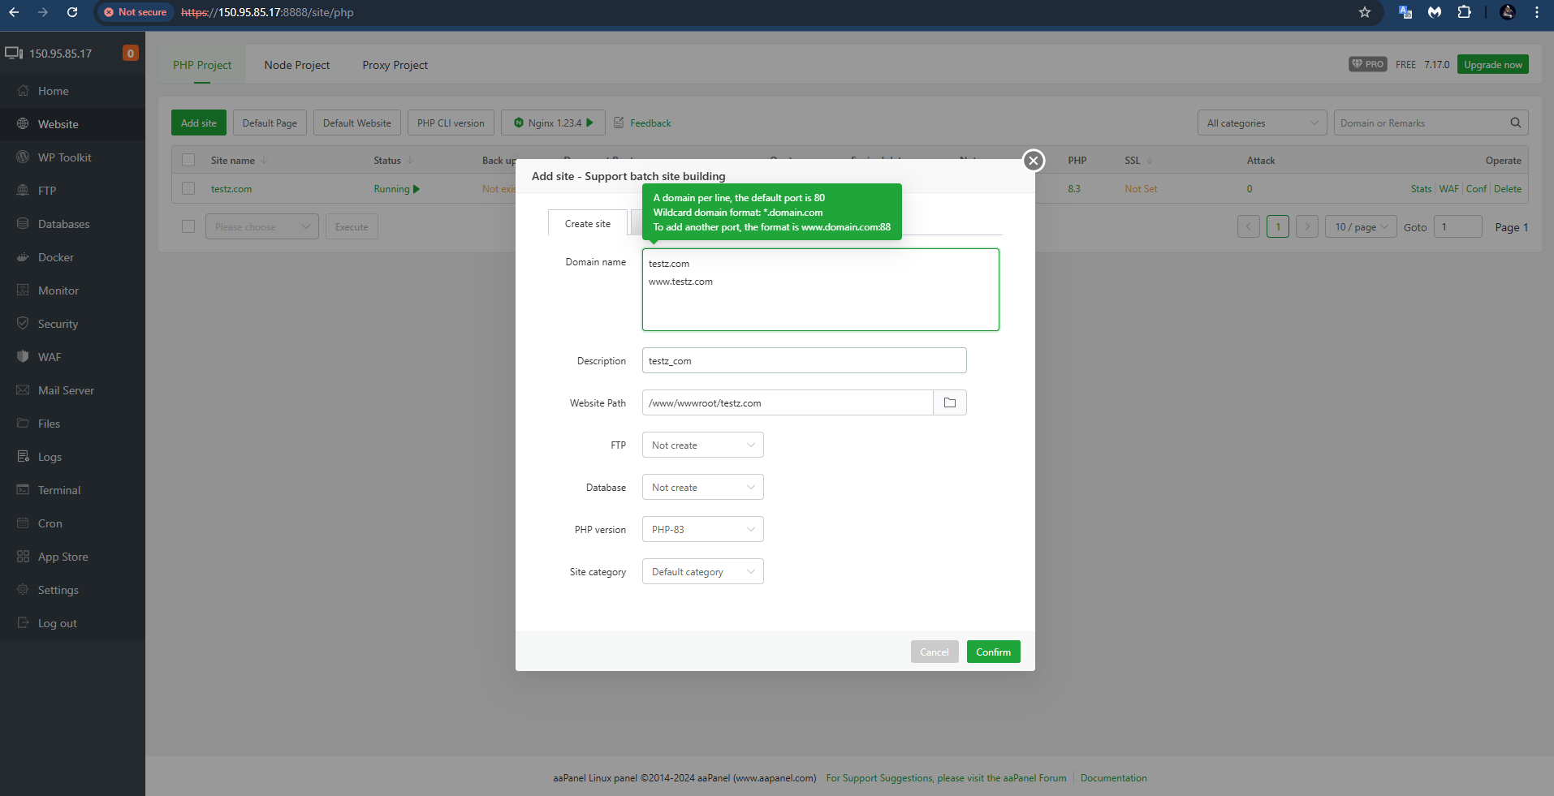Check the testz.com row checkbox

tap(188, 188)
